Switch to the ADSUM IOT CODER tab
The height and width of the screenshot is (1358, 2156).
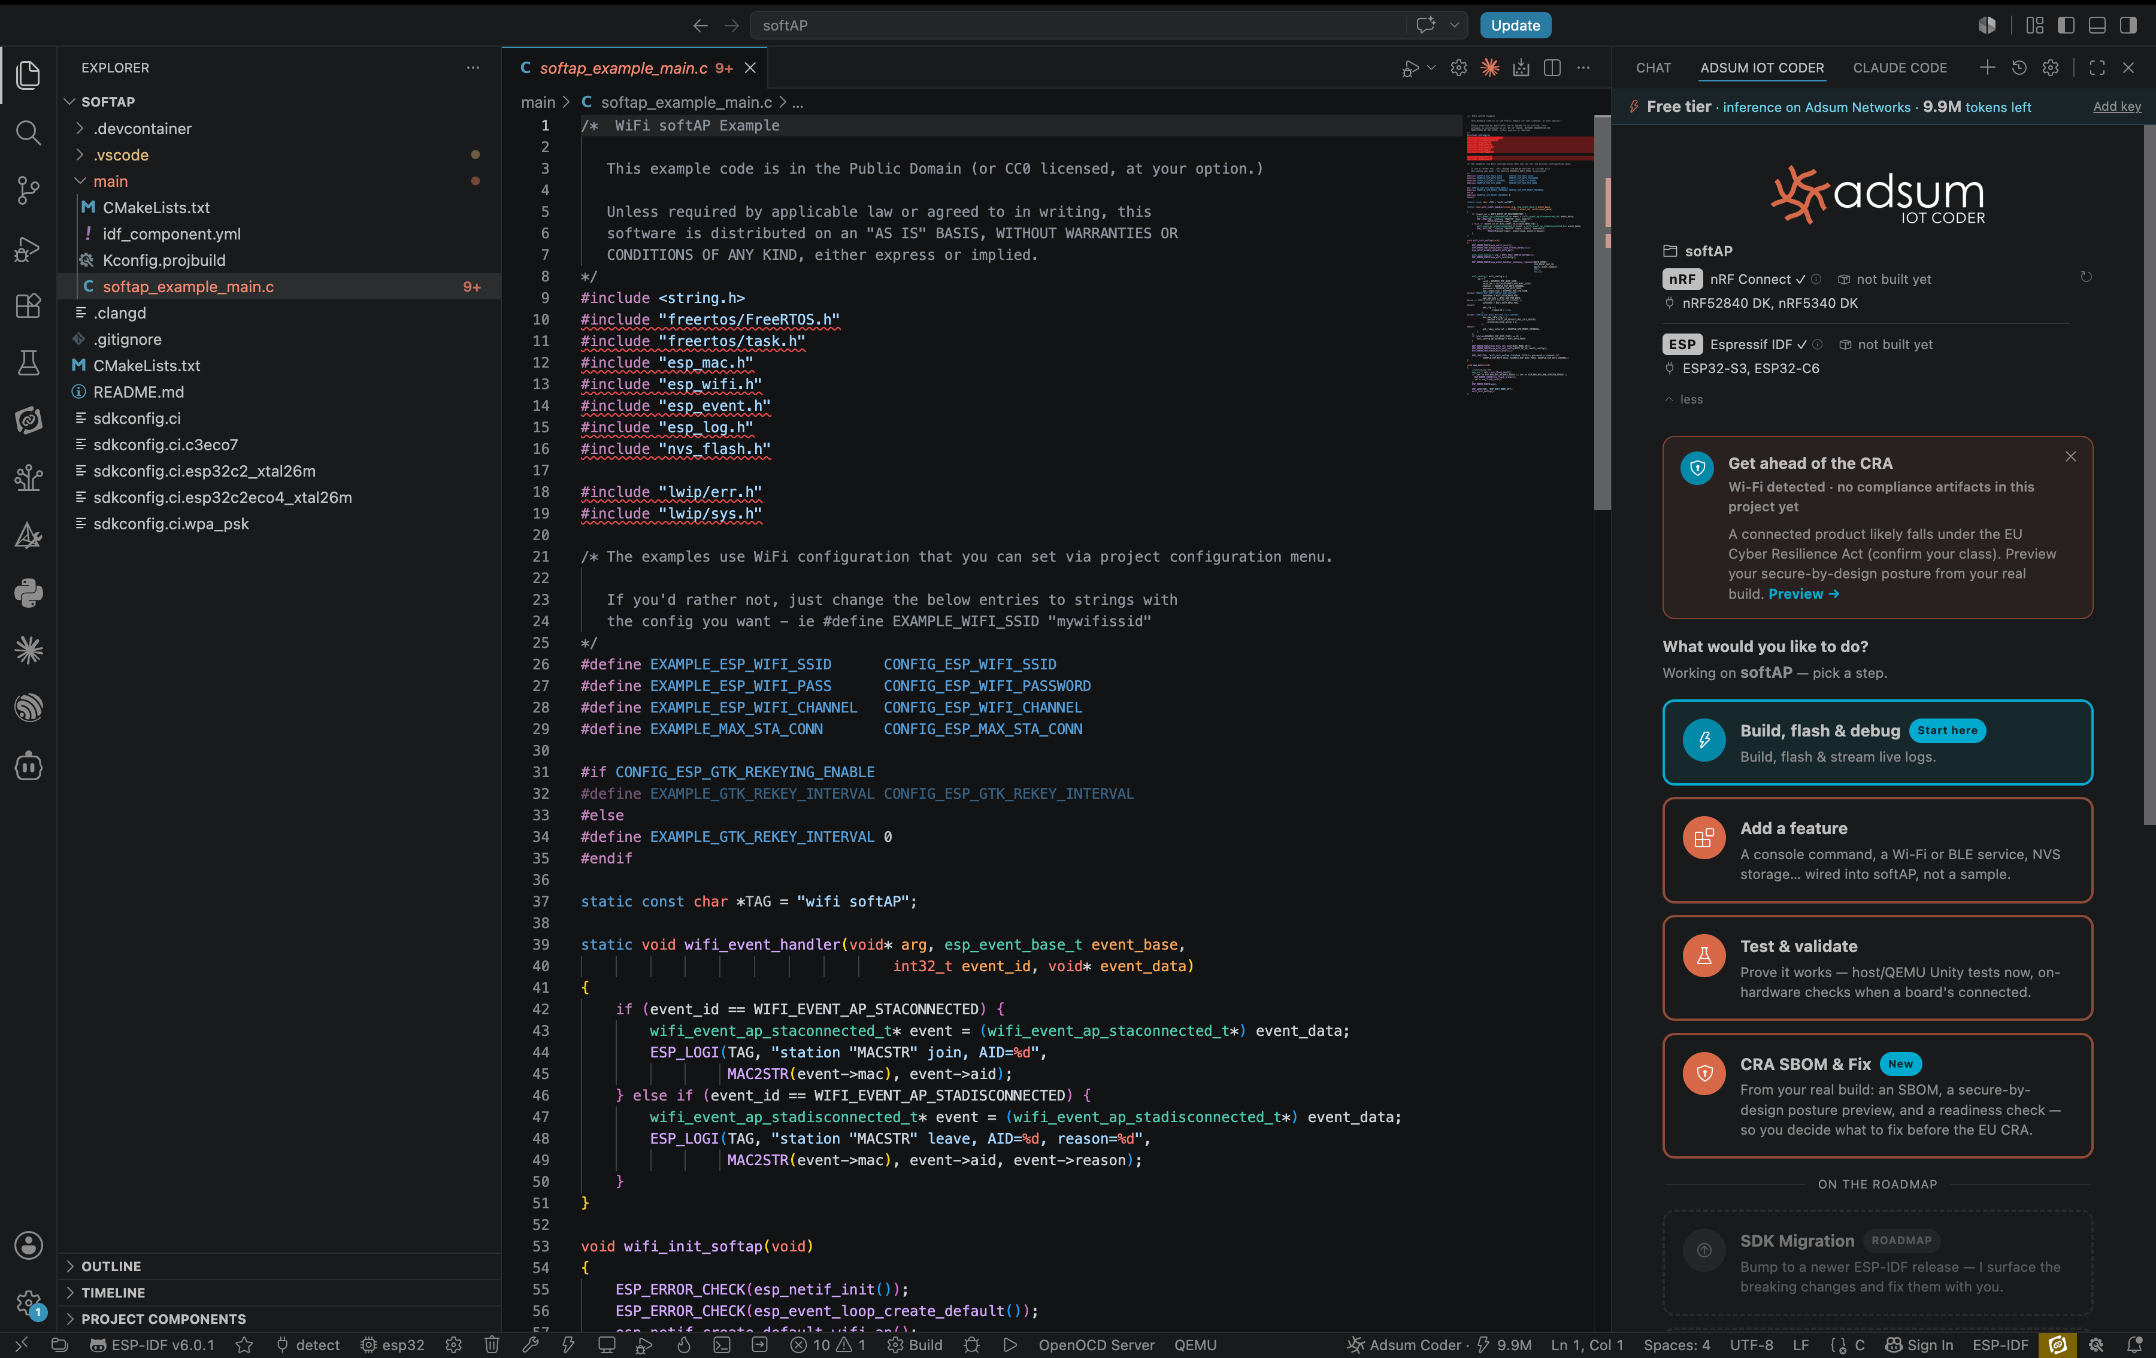[1761, 68]
